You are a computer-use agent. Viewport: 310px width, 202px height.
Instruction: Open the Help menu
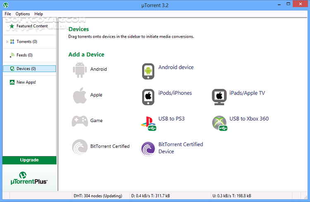(x=38, y=14)
